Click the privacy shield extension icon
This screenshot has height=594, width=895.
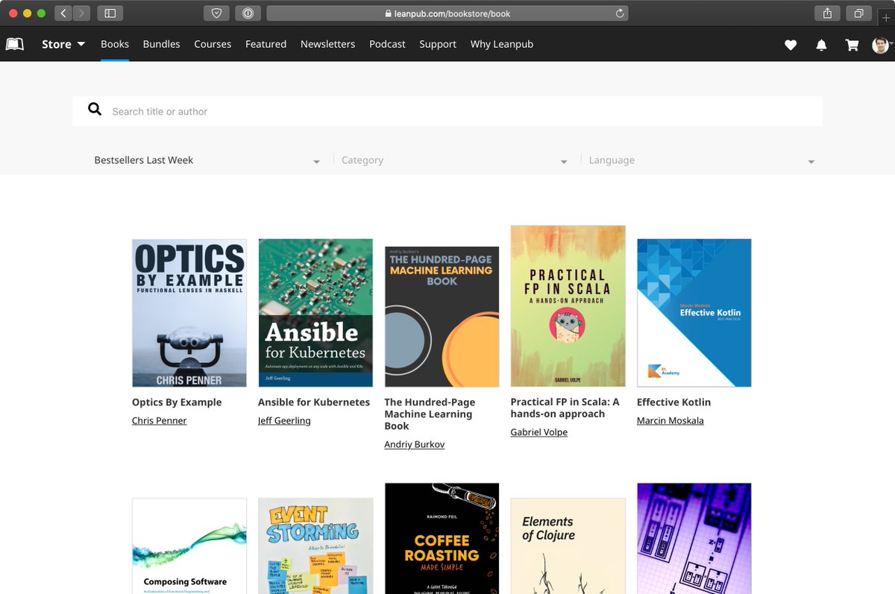pos(216,13)
